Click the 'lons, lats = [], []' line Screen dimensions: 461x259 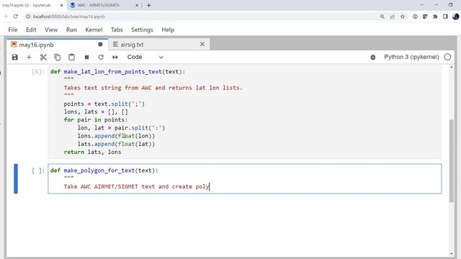(x=96, y=112)
